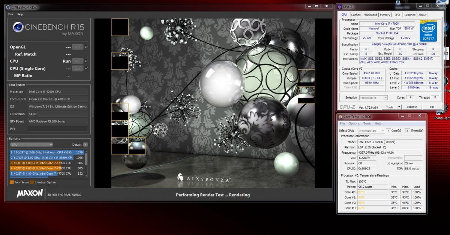Click the Cinebench title bar app icon
The image size is (450, 235).
9,7
